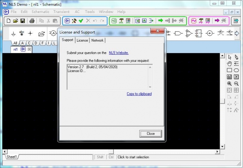Zoom in on schematic

(x=229, y=84)
